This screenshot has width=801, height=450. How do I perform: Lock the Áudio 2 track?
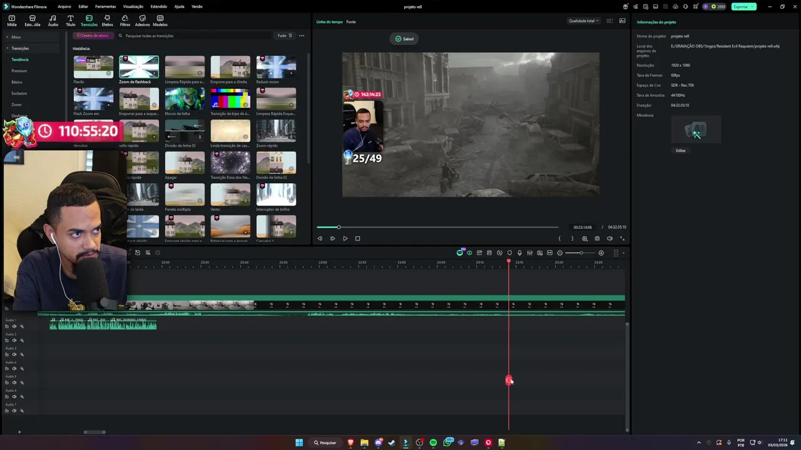[x=7, y=341]
